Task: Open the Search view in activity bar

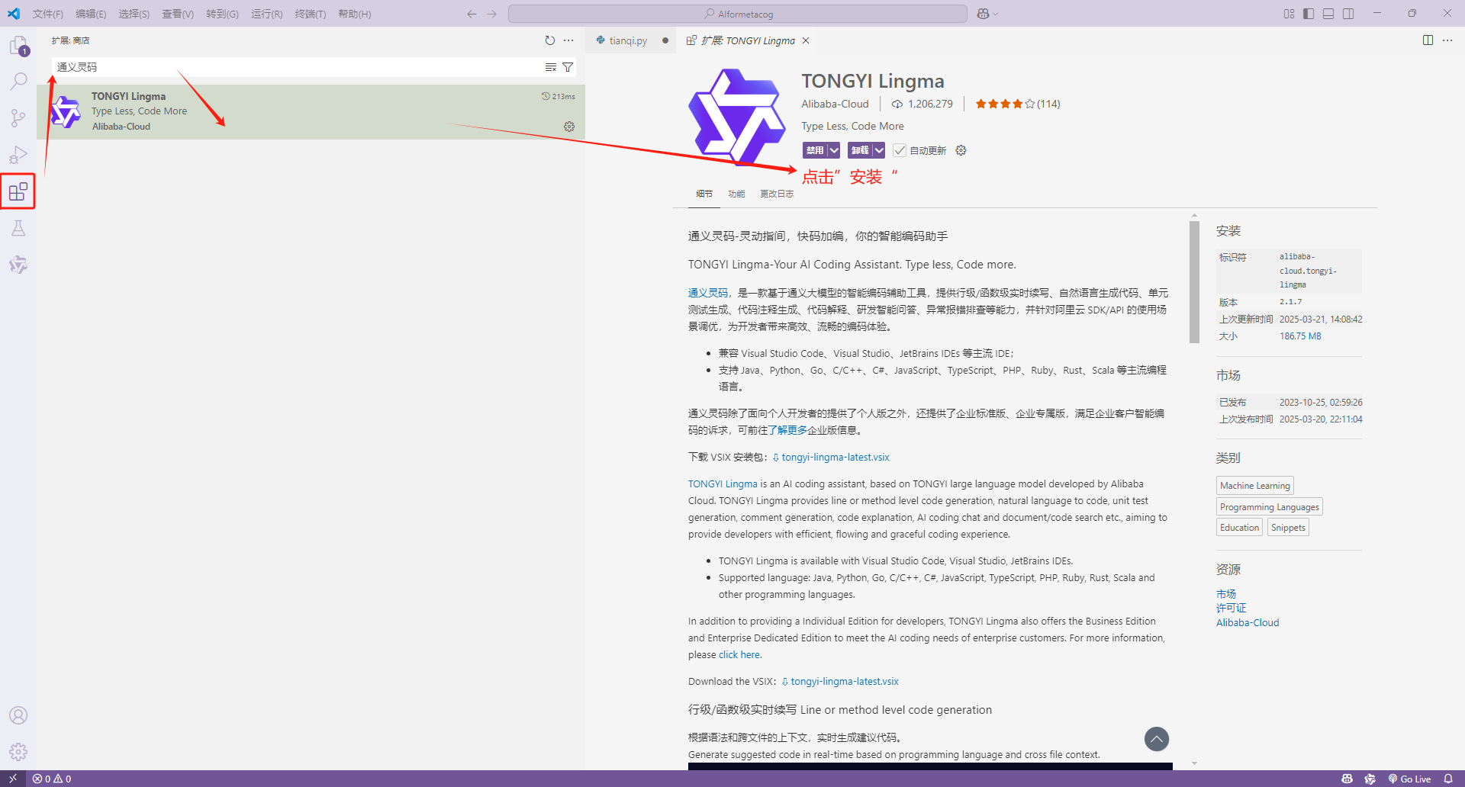Action: pyautogui.click(x=18, y=81)
